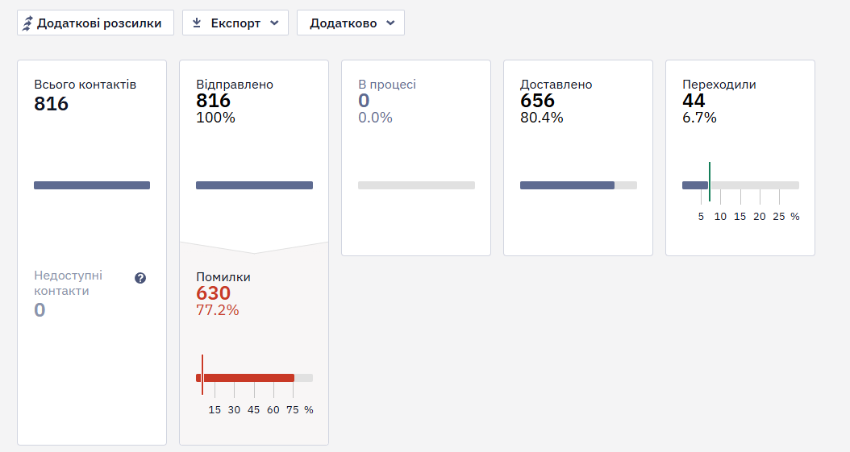Image resolution: width=850 pixels, height=452 pixels.
Task: Click the arrows icon on Додаткові розсилки
Action: (27, 23)
